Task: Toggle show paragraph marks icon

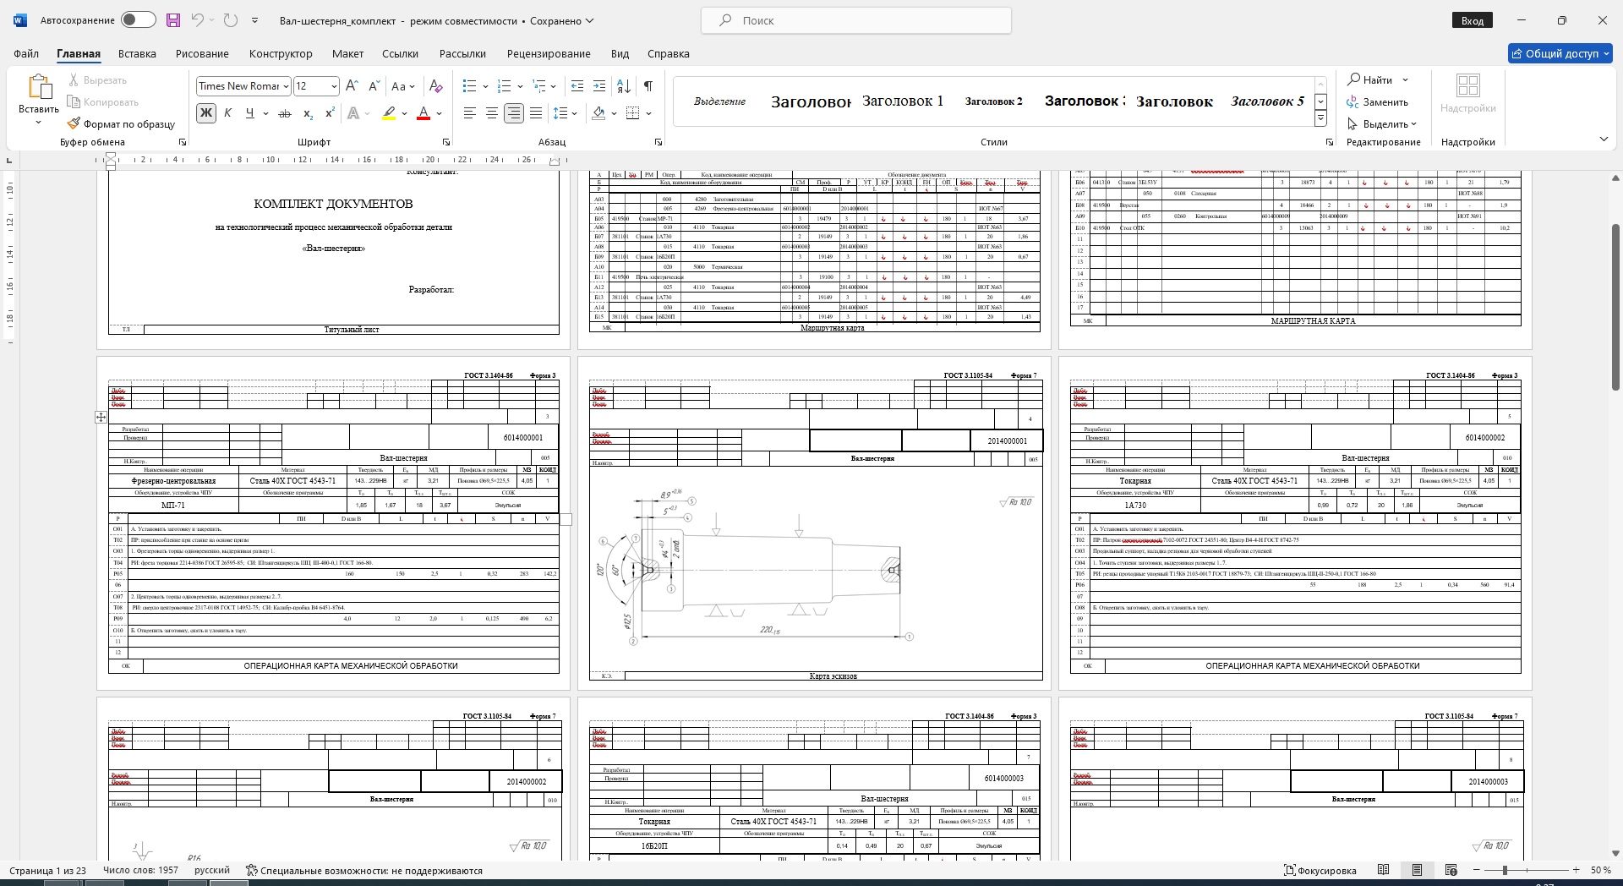Action: click(x=648, y=86)
